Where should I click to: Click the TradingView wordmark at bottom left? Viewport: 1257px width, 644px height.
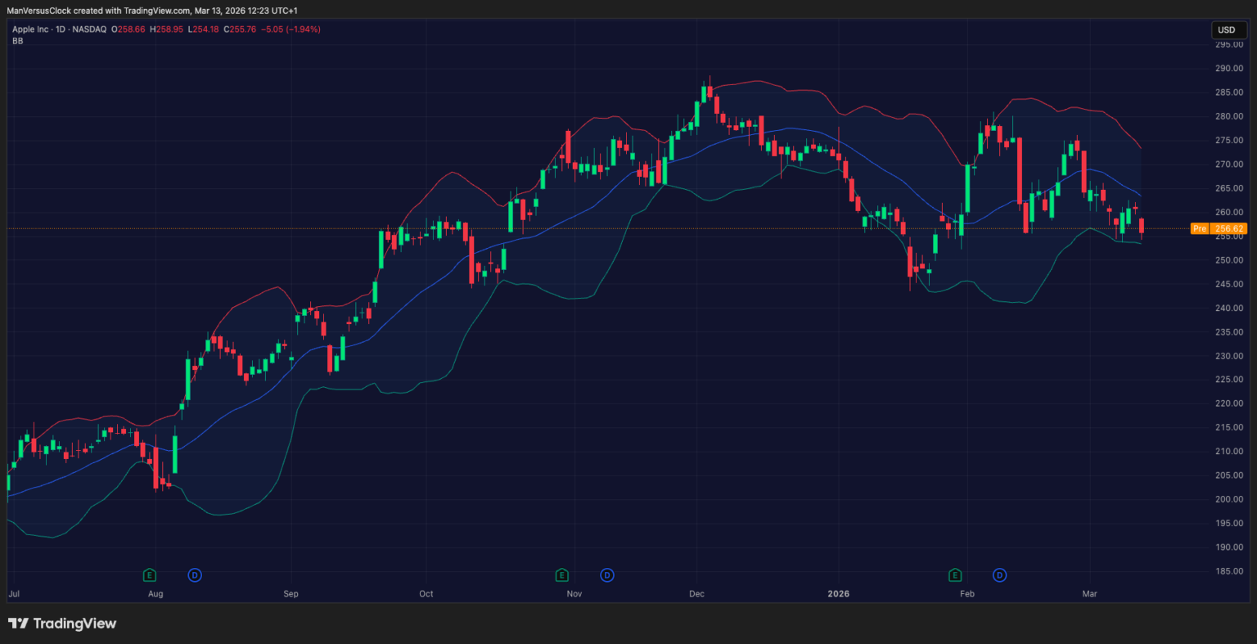click(75, 623)
